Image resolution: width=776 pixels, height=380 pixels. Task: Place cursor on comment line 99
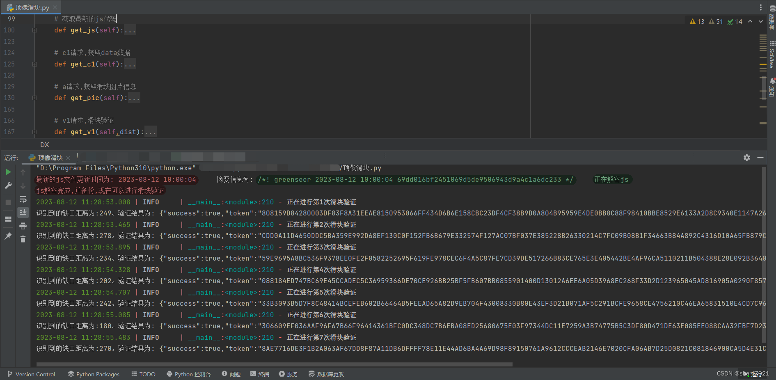(x=85, y=19)
